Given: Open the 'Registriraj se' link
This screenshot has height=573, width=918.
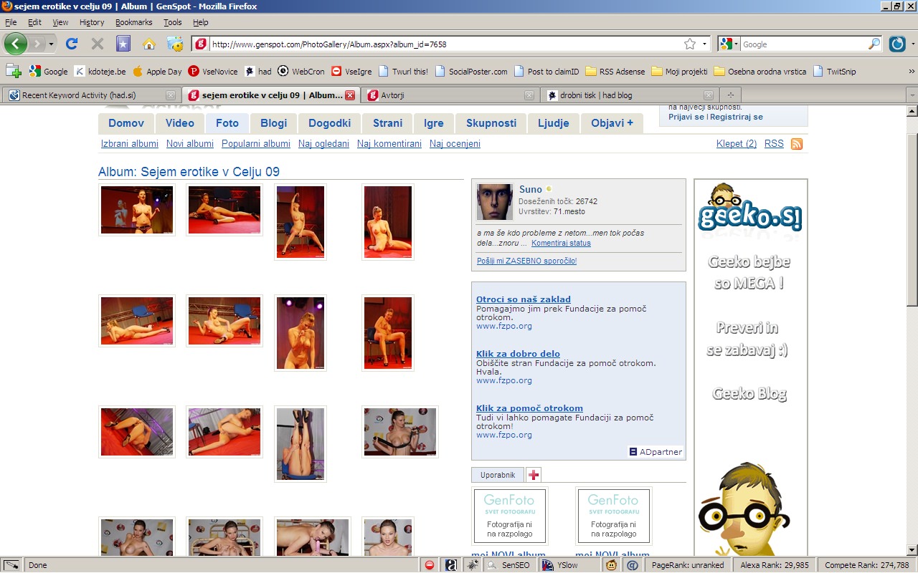Looking at the screenshot, I should tap(737, 117).
